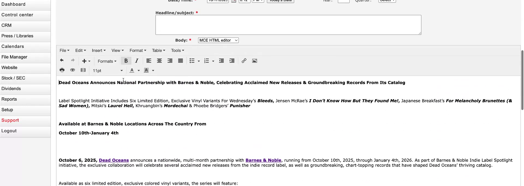The height and width of the screenshot is (186, 524).
Task: Open text color picker dropdown arrow
Action: (x=139, y=71)
